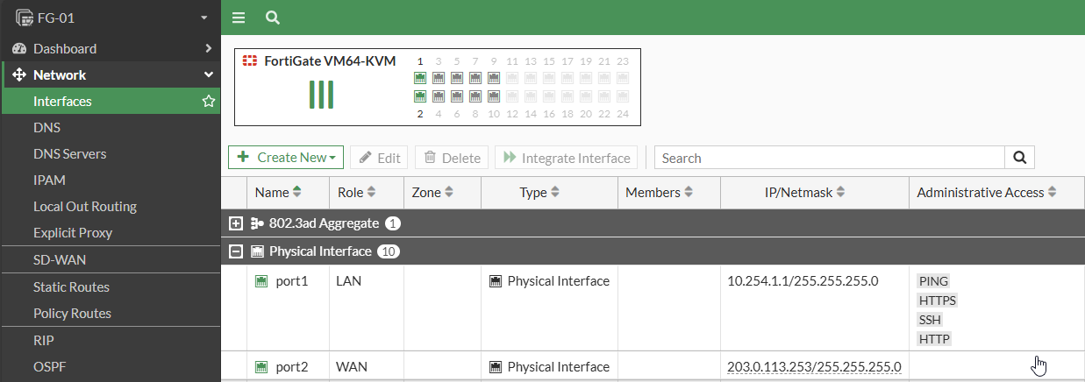1085x382 pixels.
Task: Open the Interfaces menu item
Action: 111,102
